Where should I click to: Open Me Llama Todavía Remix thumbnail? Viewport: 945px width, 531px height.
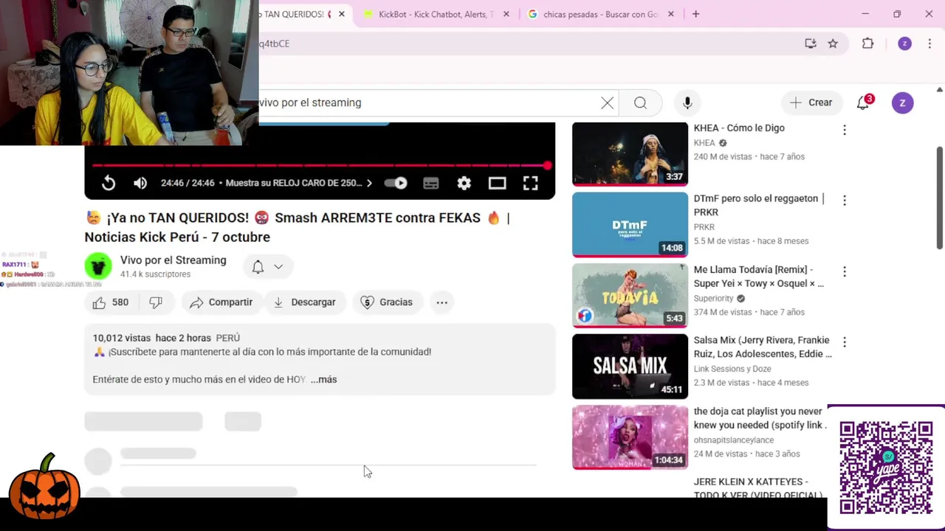point(630,296)
